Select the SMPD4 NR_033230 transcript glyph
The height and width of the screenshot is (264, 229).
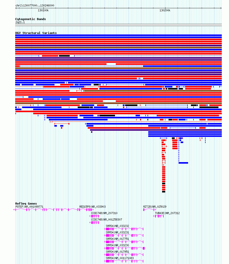click(x=125, y=248)
